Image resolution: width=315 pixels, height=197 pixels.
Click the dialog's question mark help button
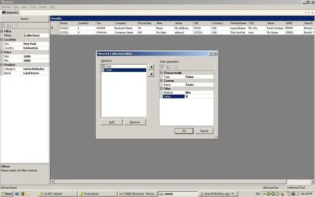pos(211,54)
